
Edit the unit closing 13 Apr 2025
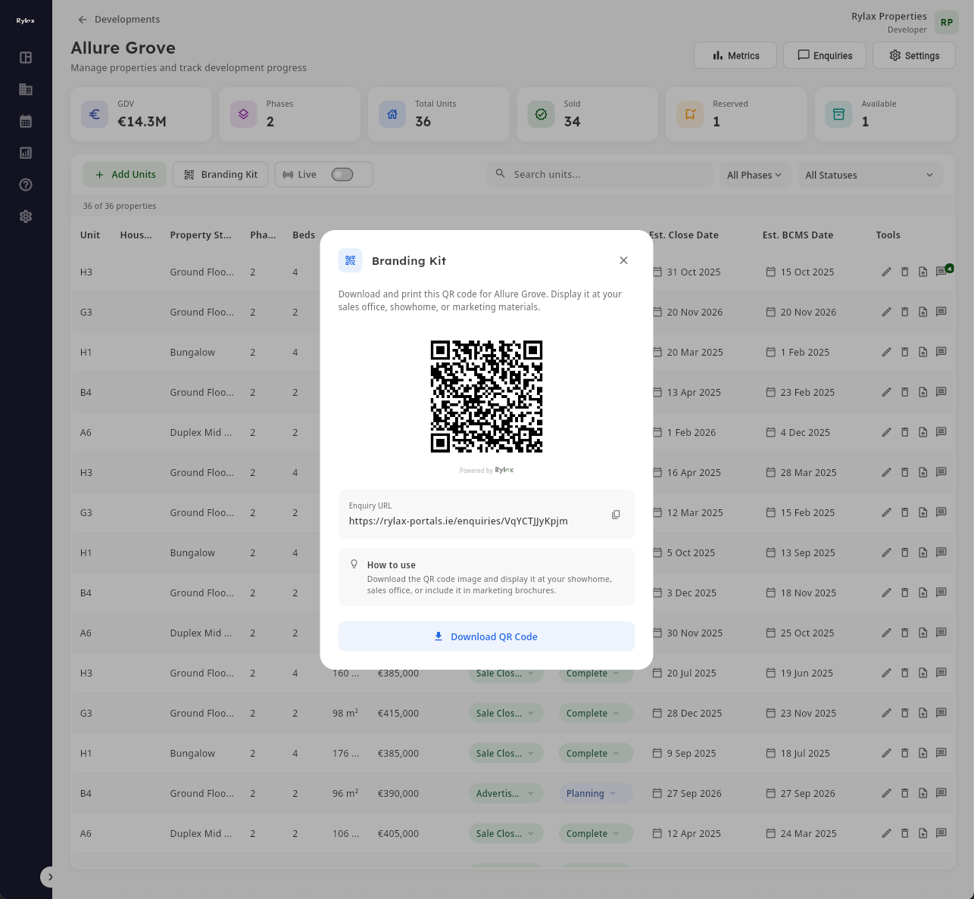coord(886,392)
